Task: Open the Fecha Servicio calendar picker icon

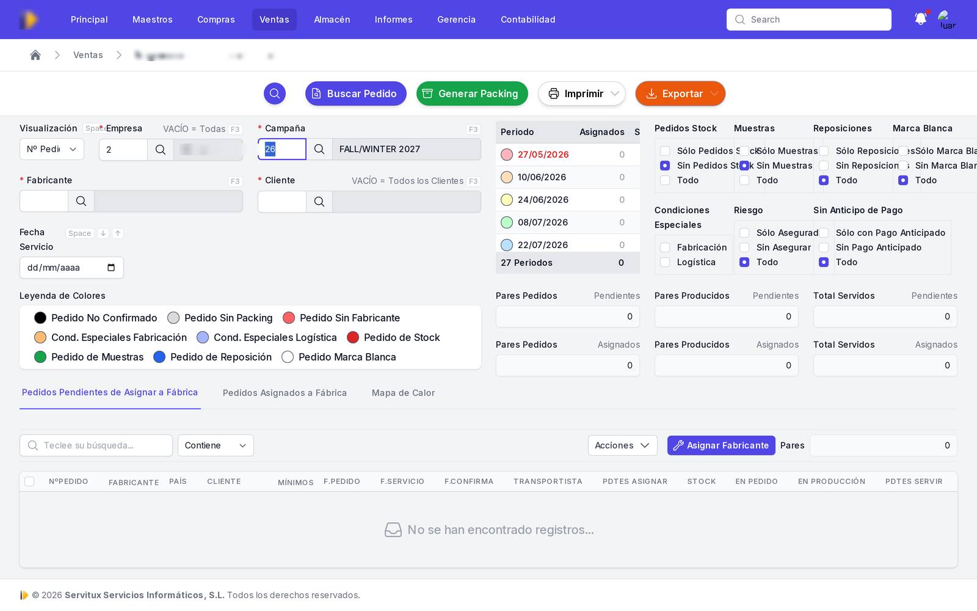Action: 111,268
